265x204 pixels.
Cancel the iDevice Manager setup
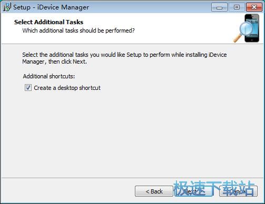tap(238, 191)
